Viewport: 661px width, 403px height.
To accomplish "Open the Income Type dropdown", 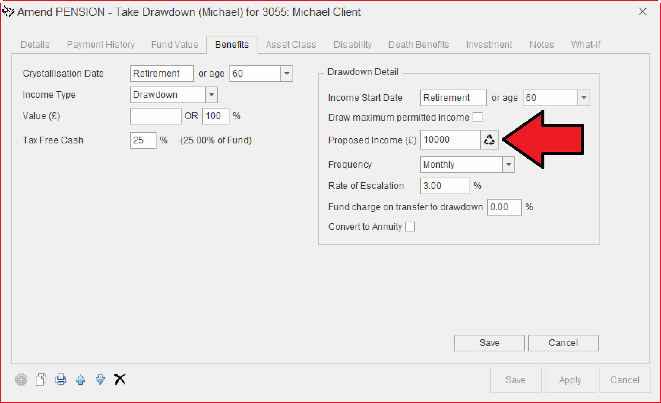I will pos(212,94).
